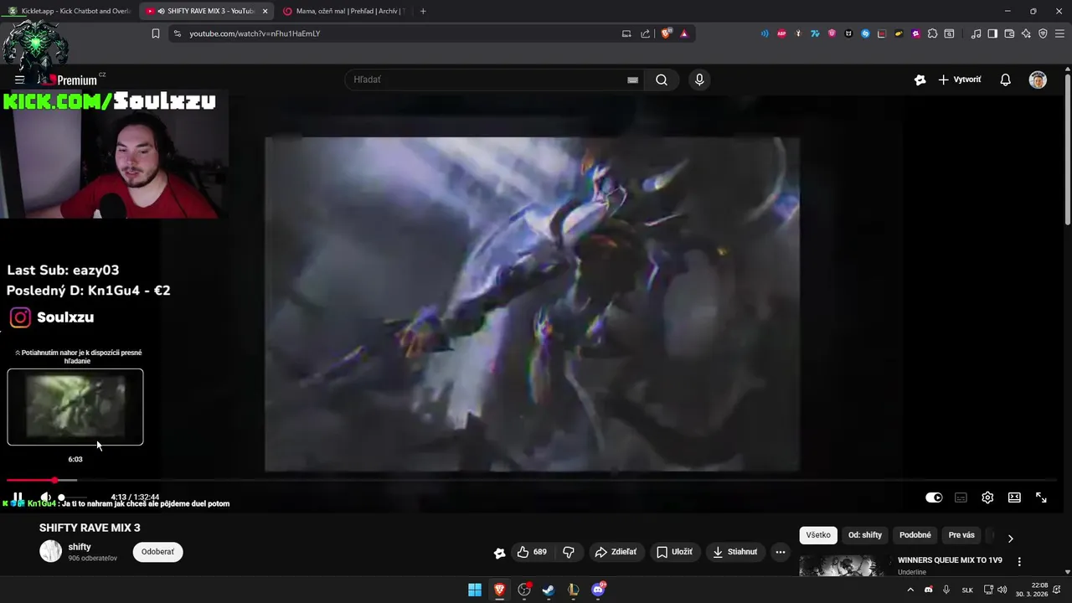Open the extensions puzzle piece menu
1072x603 pixels.
coord(932,33)
